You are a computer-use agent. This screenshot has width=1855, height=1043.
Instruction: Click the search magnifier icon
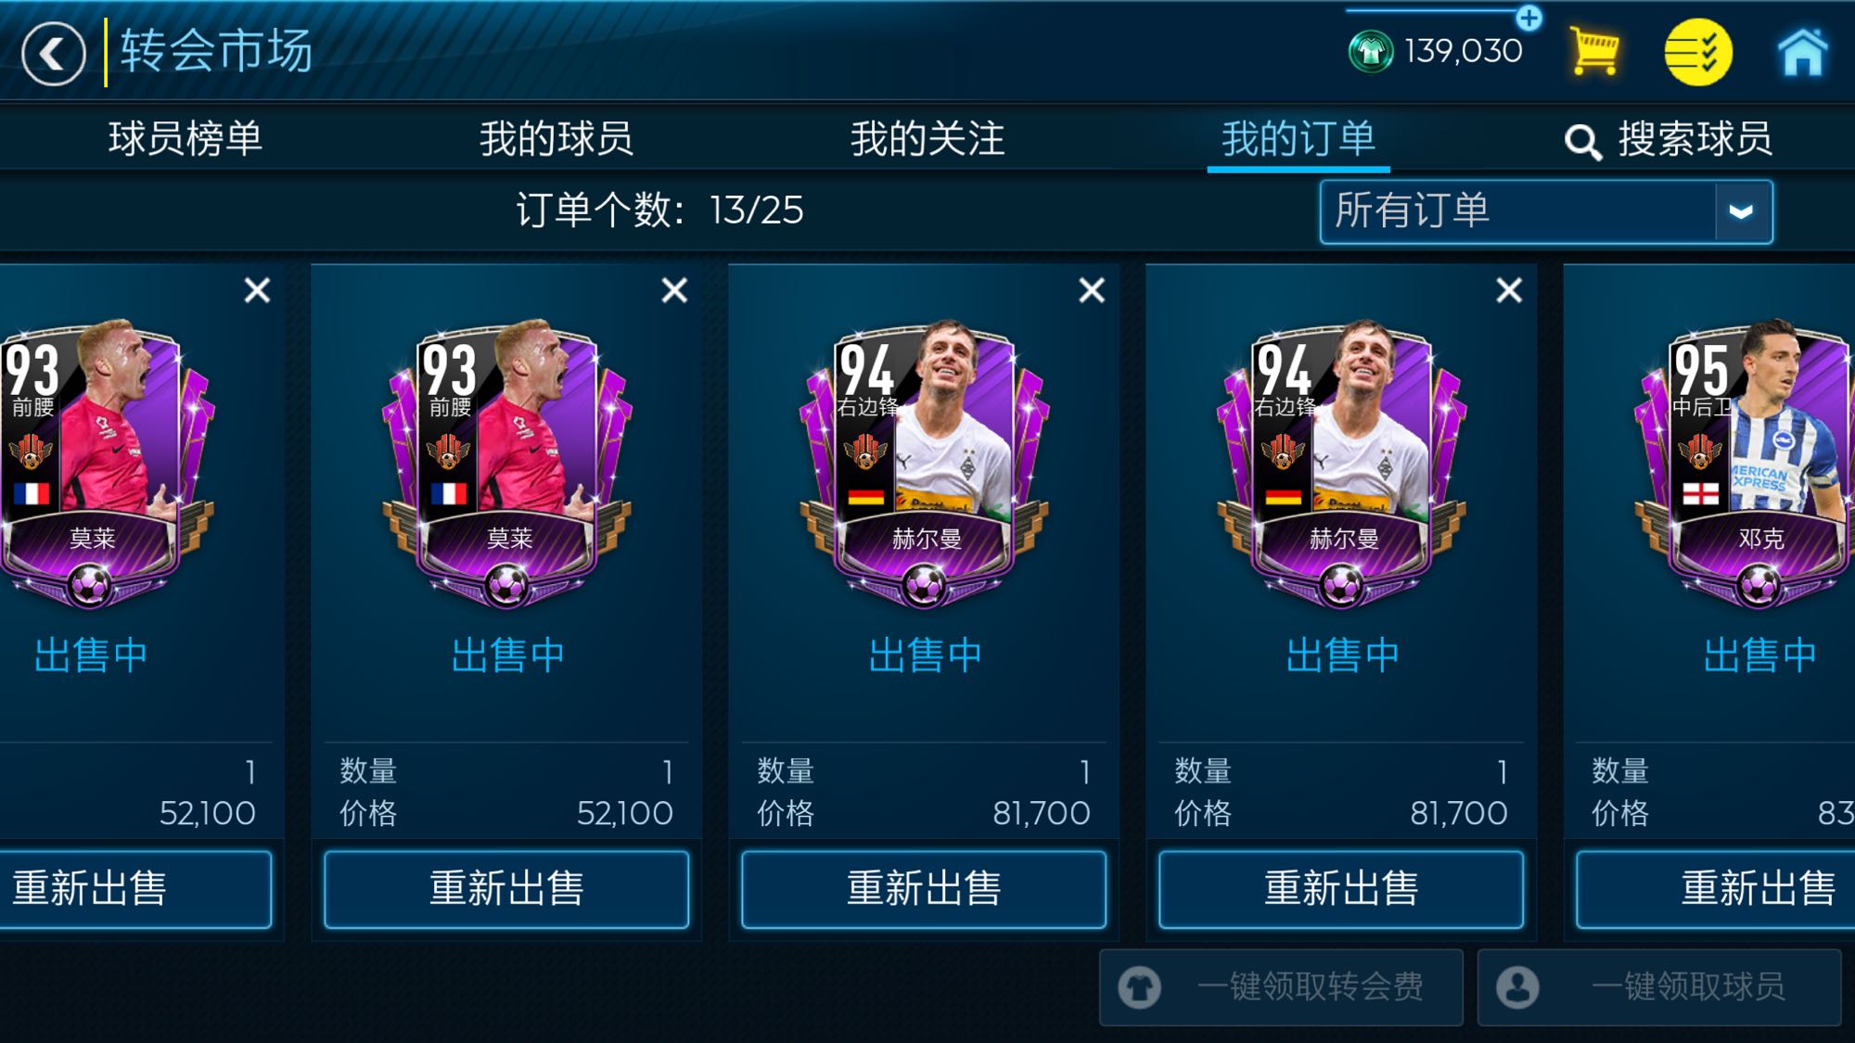click(1582, 142)
